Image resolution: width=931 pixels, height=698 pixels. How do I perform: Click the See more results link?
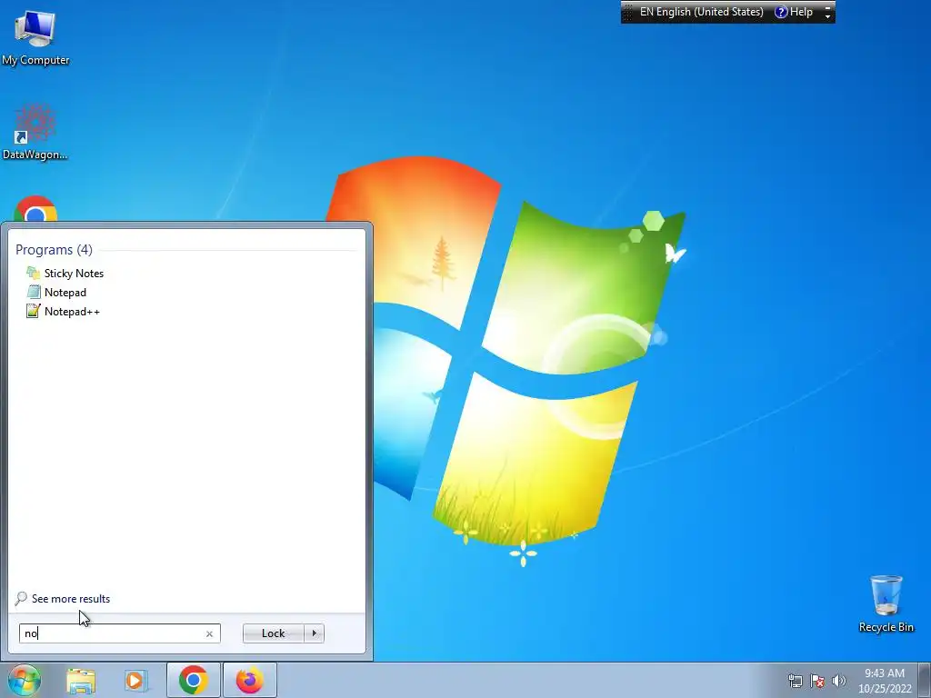pyautogui.click(x=71, y=599)
